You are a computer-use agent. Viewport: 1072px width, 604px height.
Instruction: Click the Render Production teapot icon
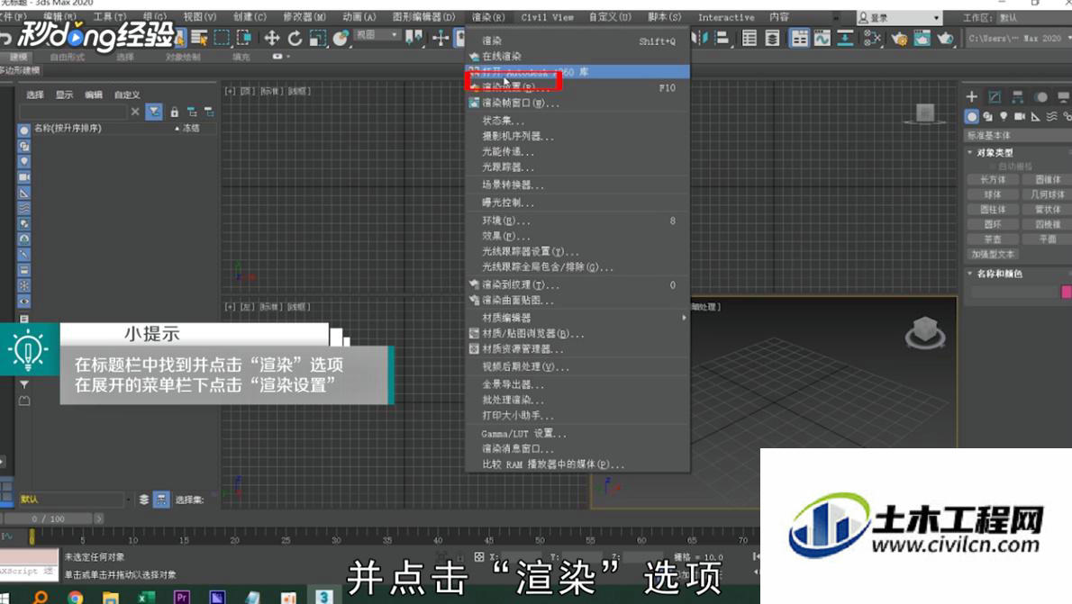pyautogui.click(x=945, y=39)
